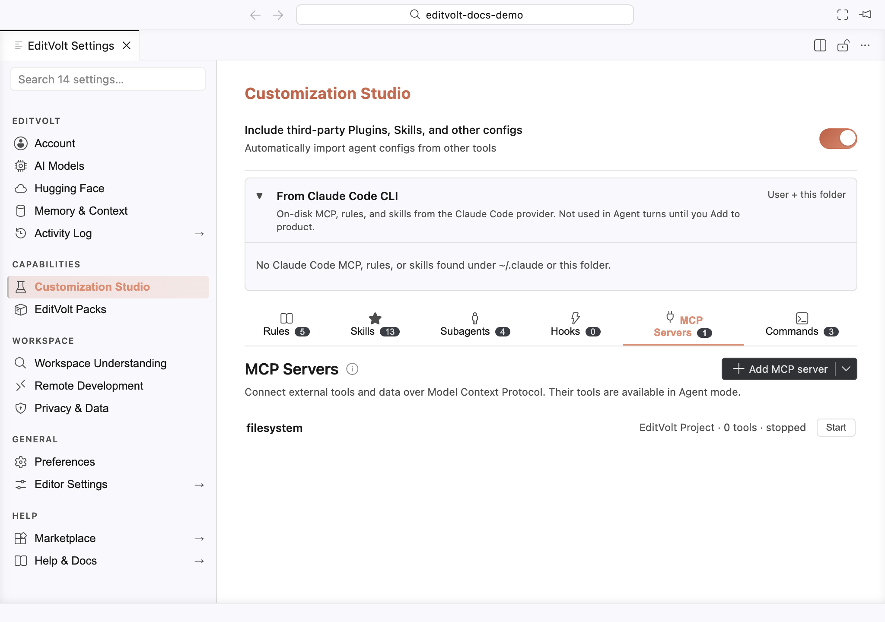Follow the Help & Docs arrow
Screen dimensions: 885x622
[x=199, y=561]
